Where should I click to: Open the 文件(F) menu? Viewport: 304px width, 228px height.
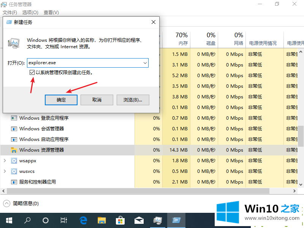pos(10,13)
